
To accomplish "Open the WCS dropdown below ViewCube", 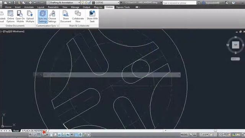I will [x=235, y=59].
